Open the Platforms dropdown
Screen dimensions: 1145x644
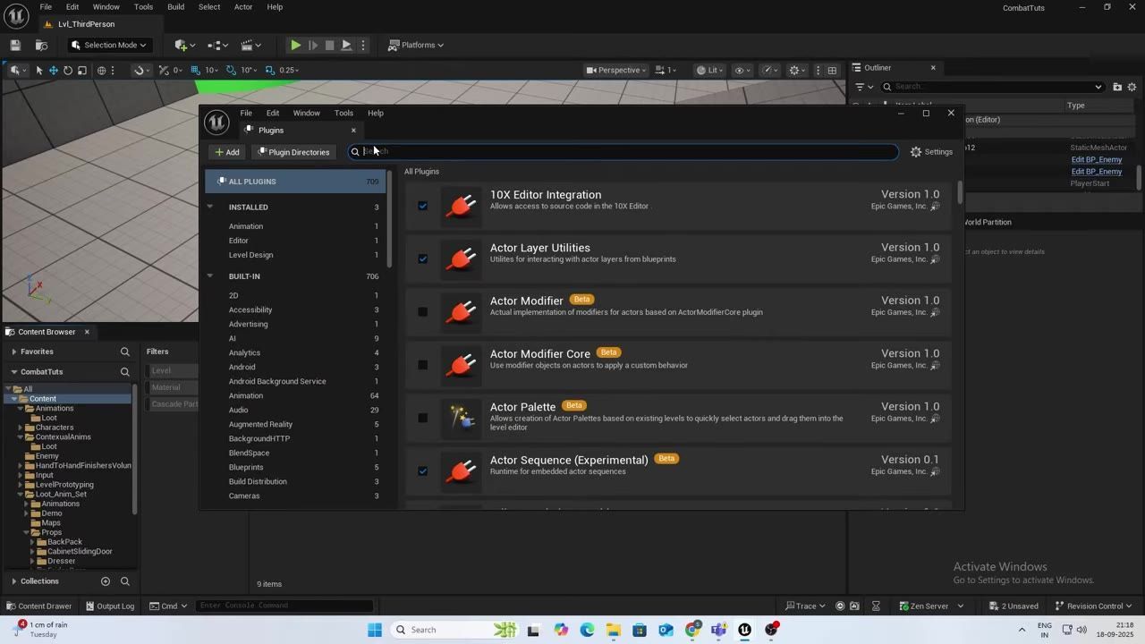pyautogui.click(x=417, y=45)
